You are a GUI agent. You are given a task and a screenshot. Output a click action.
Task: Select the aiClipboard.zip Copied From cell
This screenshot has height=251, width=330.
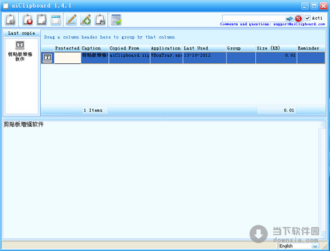129,58
